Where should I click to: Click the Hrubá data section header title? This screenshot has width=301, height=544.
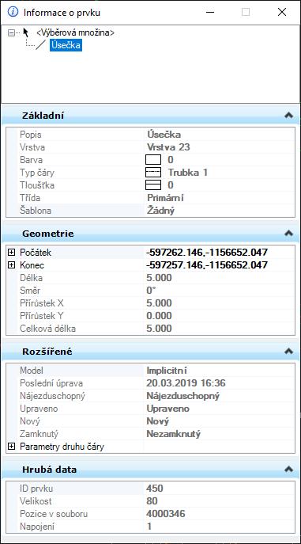[x=50, y=470]
